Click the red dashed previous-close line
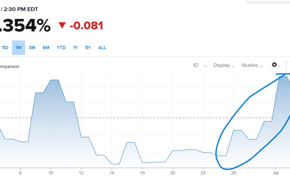This screenshot has height=193, width=290. click(x=121, y=118)
